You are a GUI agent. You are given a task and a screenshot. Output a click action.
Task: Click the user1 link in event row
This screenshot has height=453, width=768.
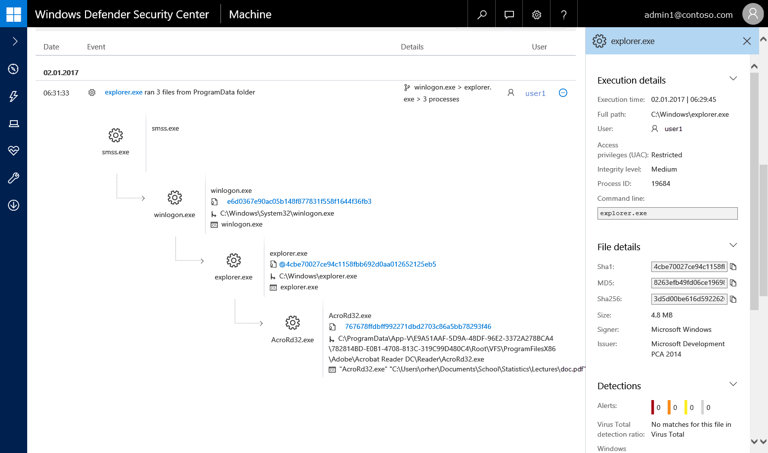click(x=535, y=93)
